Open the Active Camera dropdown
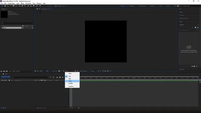201x113 pixels. pyautogui.click(x=84, y=71)
